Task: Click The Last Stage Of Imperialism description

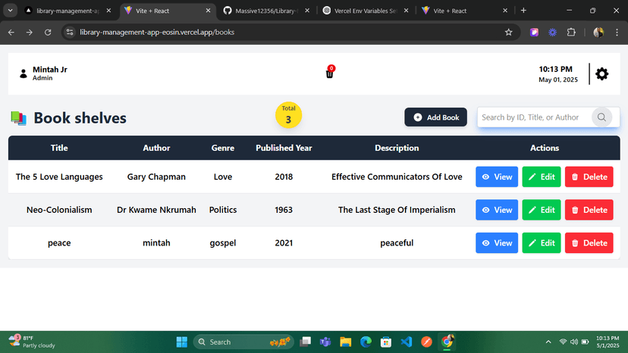Action: [397, 210]
